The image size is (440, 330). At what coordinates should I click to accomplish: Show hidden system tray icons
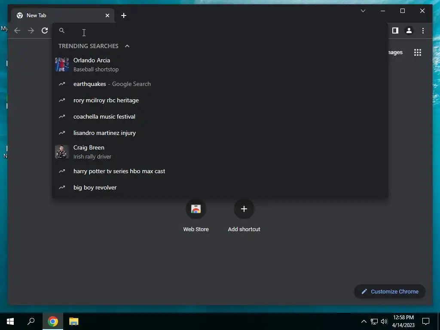(x=364, y=321)
